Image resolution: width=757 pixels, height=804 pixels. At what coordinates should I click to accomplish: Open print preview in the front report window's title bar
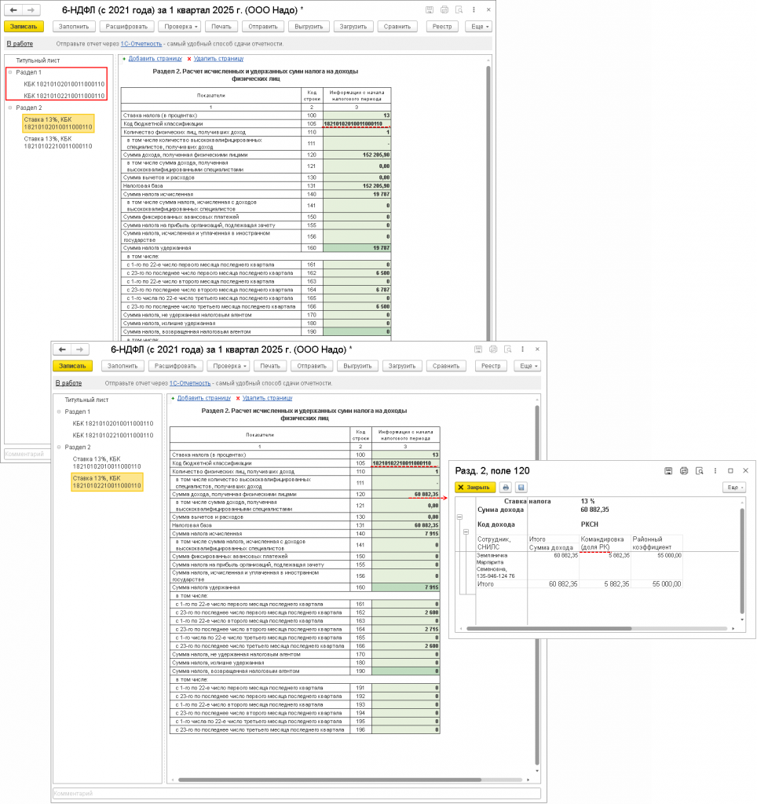pos(508,349)
